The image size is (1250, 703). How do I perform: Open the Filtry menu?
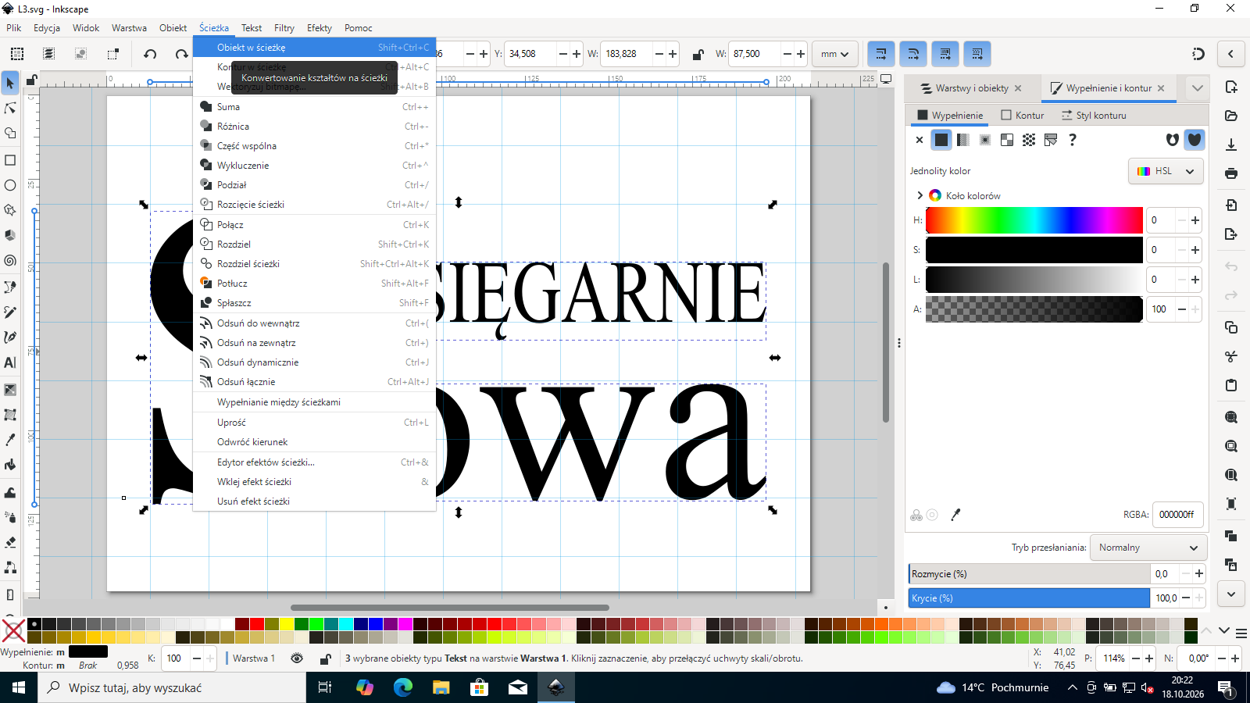tap(284, 28)
